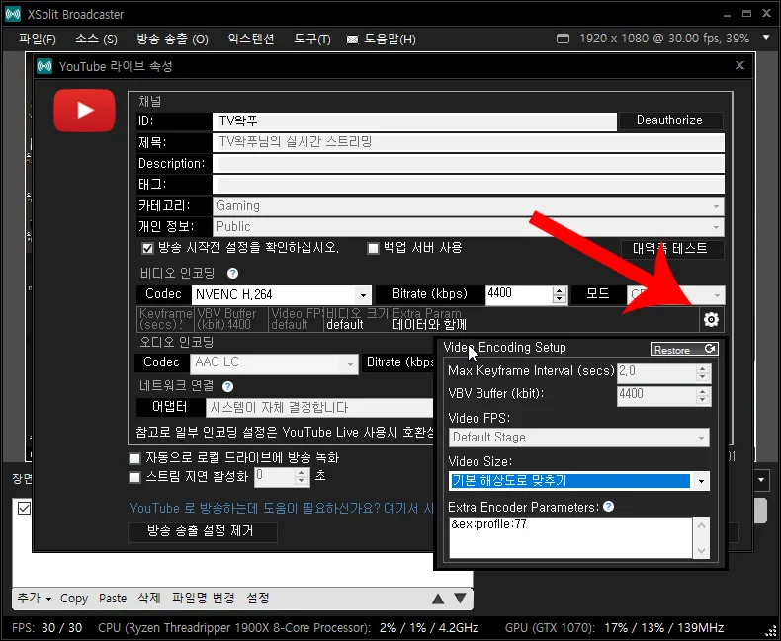
Task: Open the video encoding settings gear icon
Action: 711,319
